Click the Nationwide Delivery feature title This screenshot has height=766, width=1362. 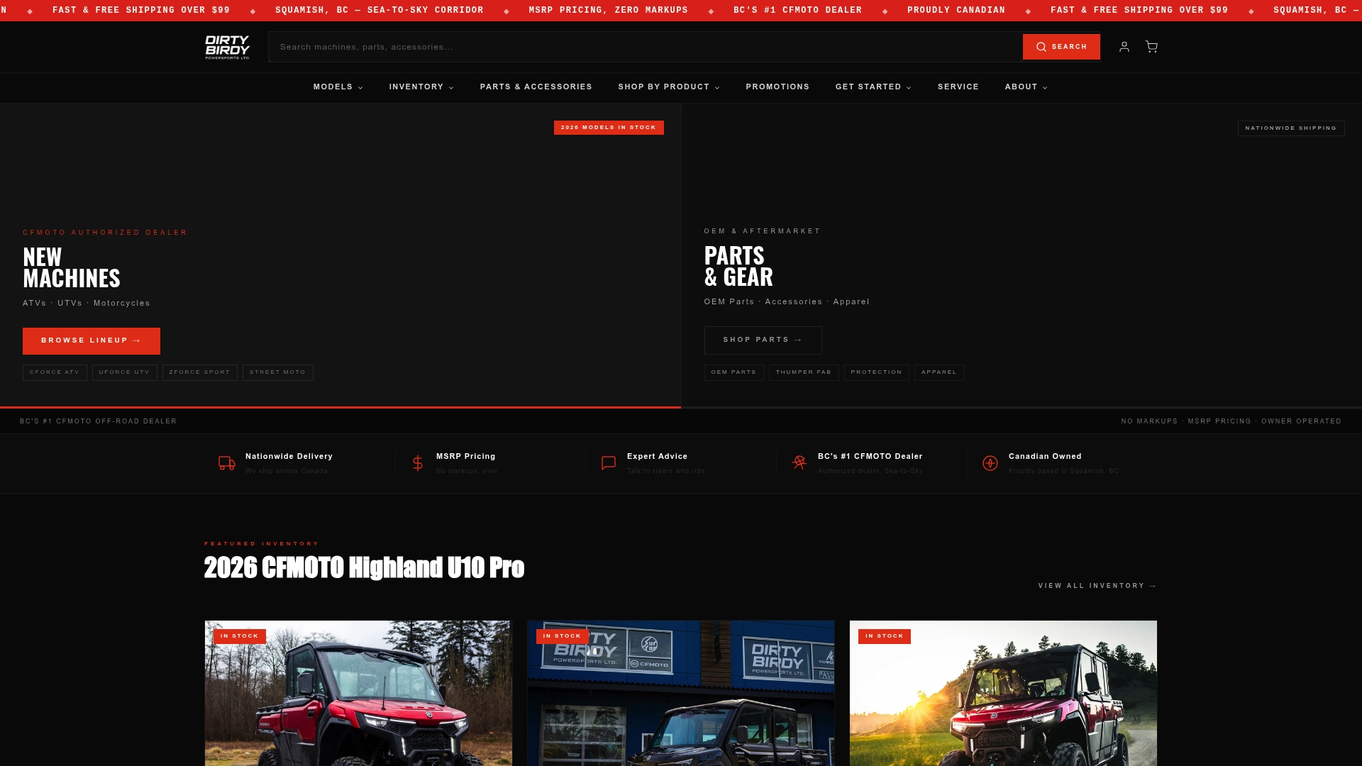(x=289, y=457)
